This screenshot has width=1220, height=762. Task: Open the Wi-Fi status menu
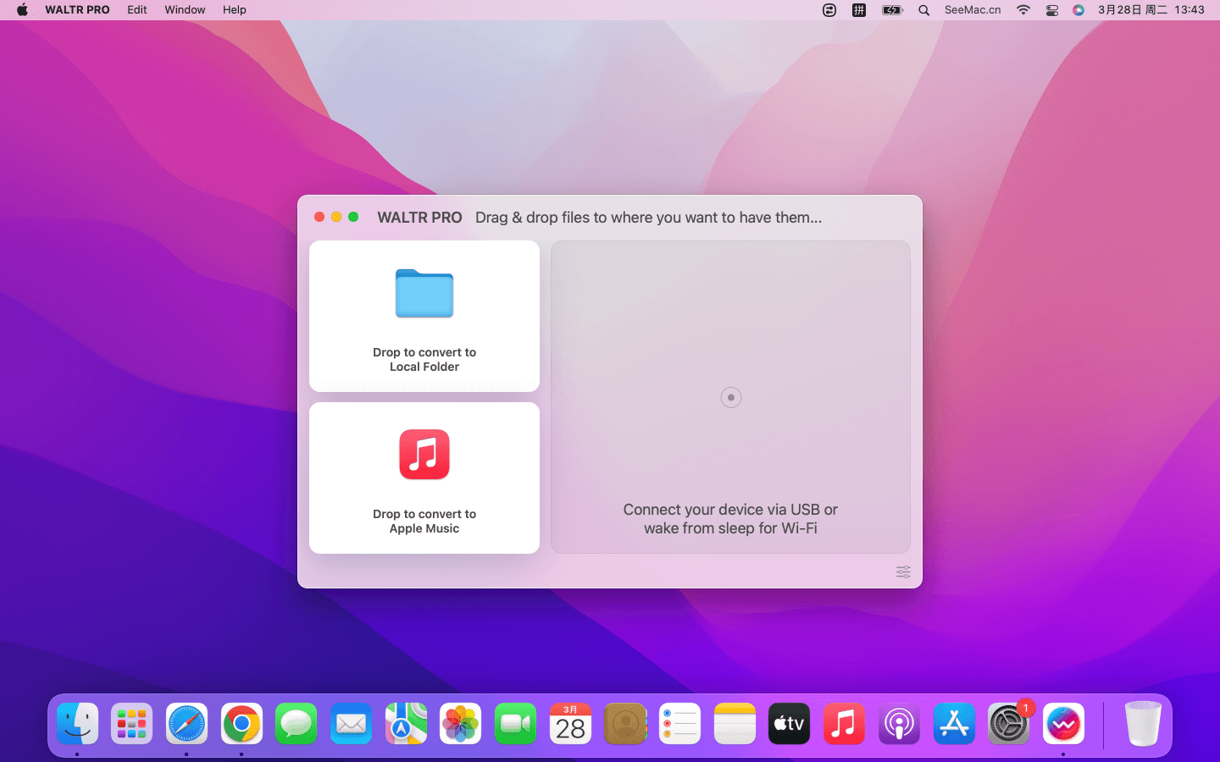(x=1023, y=10)
